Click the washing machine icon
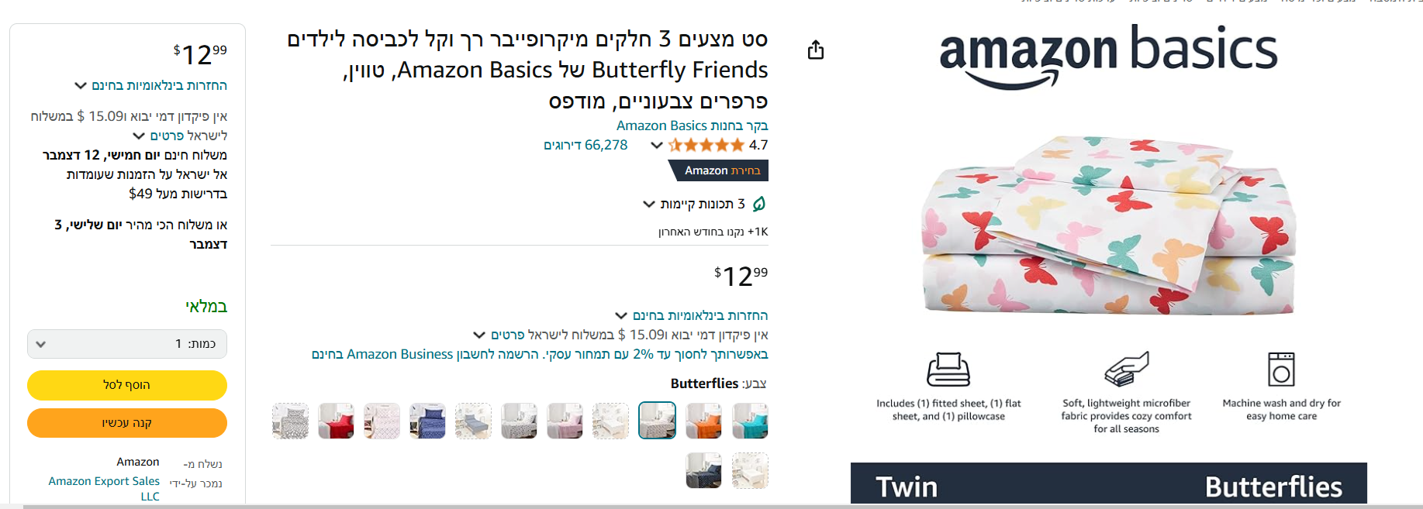The width and height of the screenshot is (1423, 509). 1281,369
